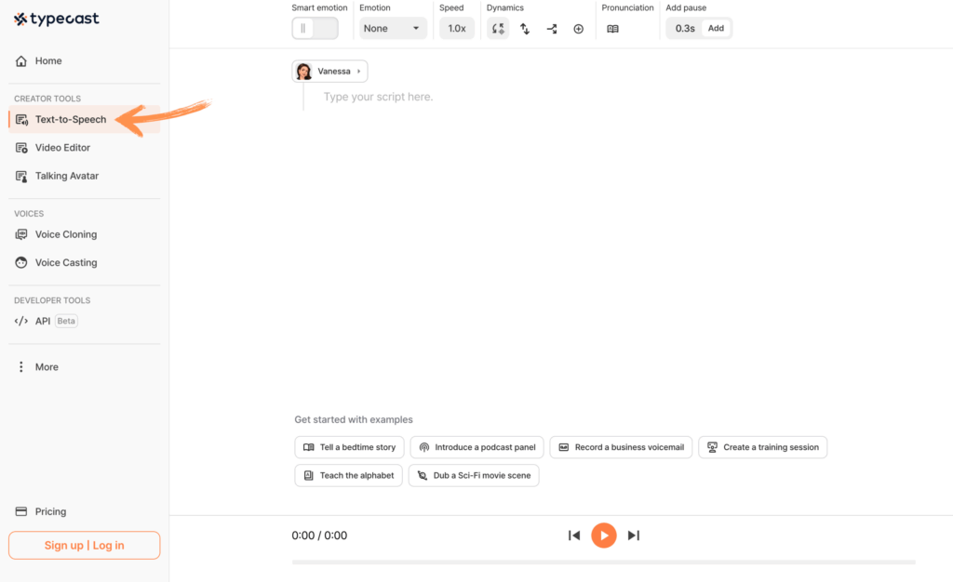Expand the Vanessa voice selector

tap(330, 72)
